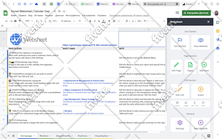Open the comments history icon
Image resolution: width=222 pixels, height=139 pixels.
(x=177, y=13)
